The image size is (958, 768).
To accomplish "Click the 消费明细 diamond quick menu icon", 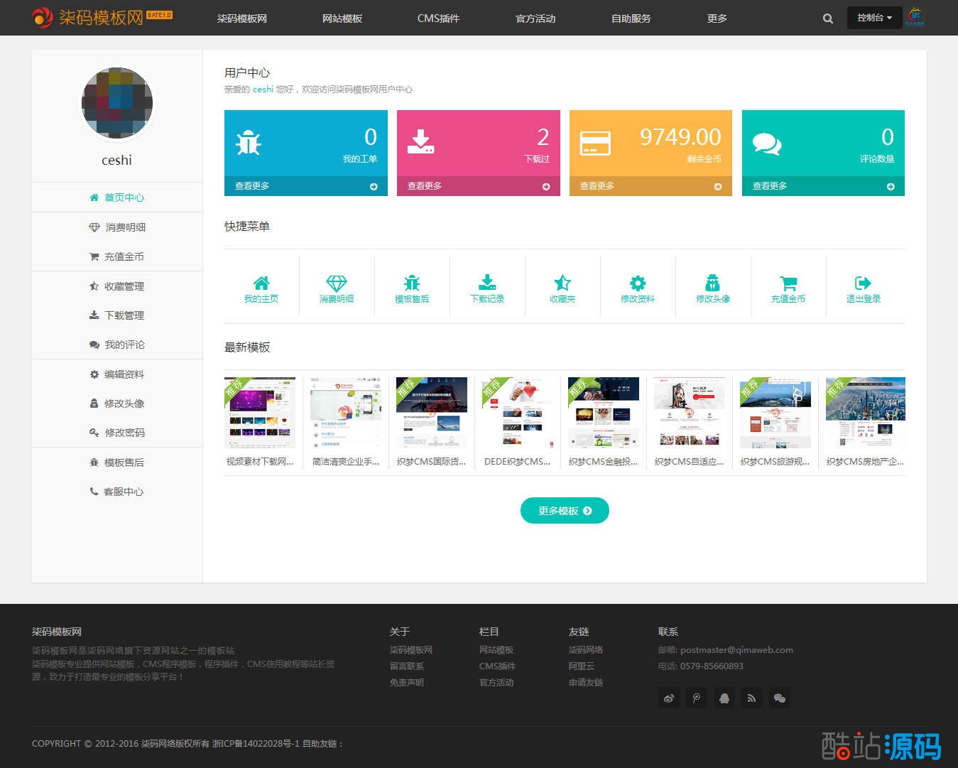I will [337, 283].
